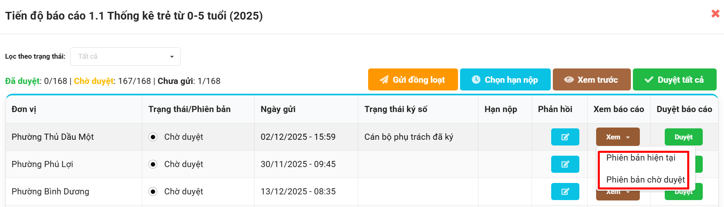Click the Ngày gửi column header
This screenshot has height=207, width=724.
coord(278,109)
